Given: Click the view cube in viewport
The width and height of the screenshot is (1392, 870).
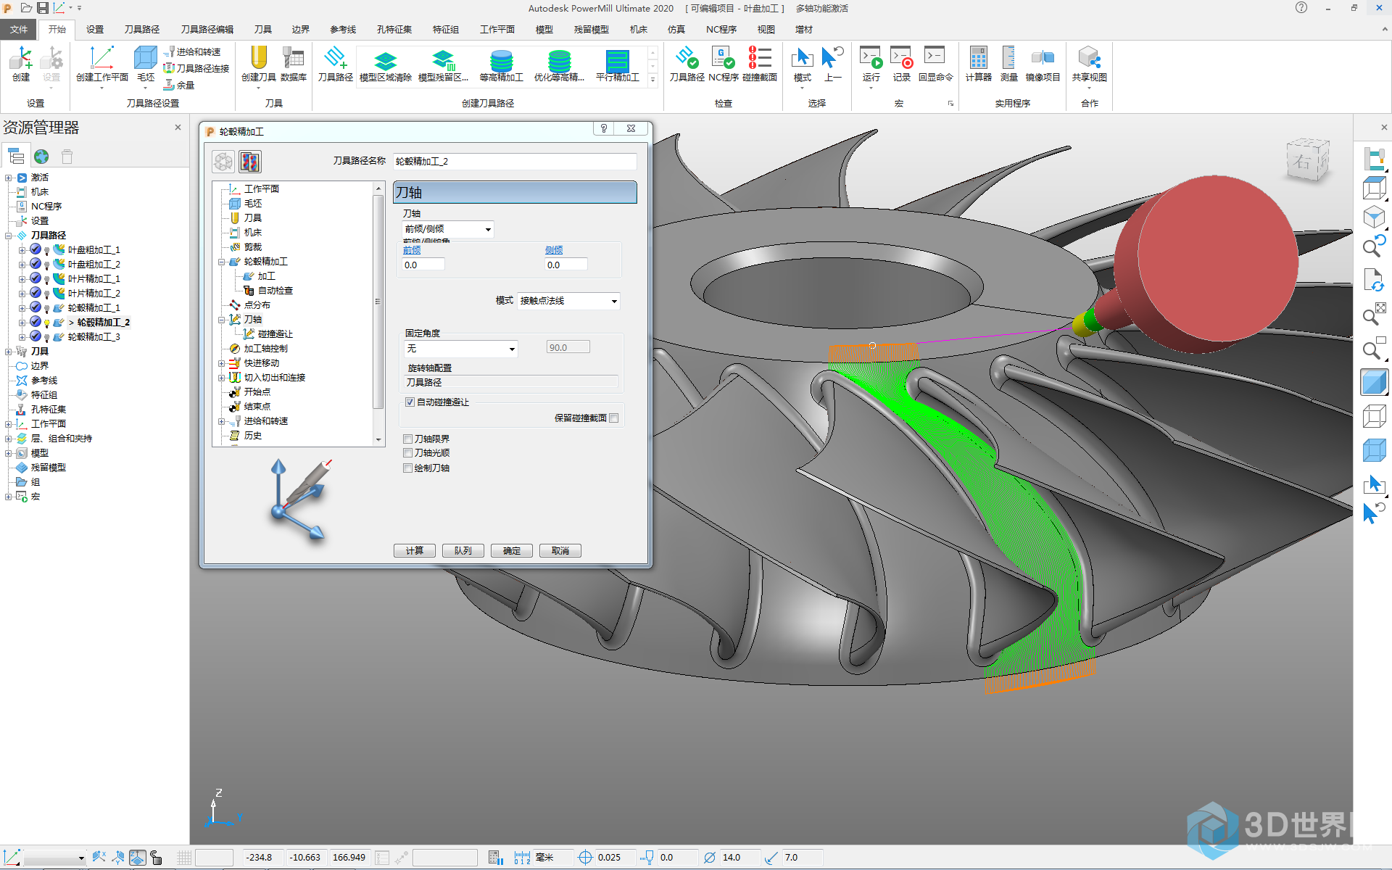Looking at the screenshot, I should [x=1307, y=161].
